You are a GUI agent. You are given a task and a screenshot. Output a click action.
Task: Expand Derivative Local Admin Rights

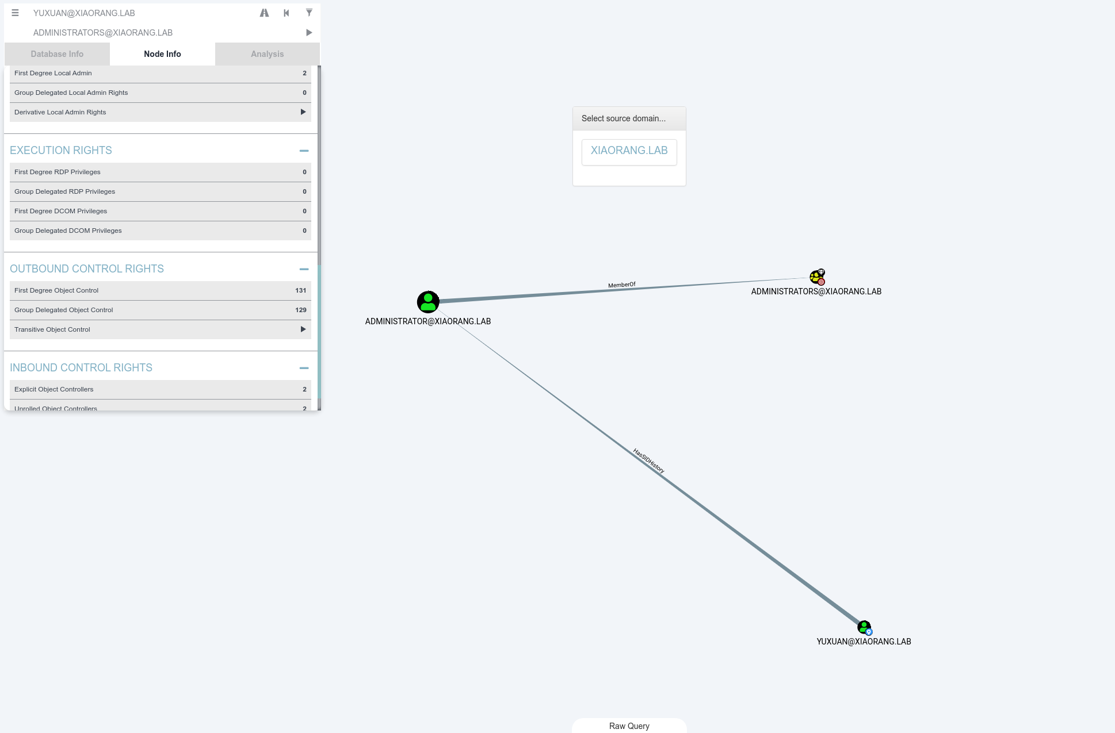(x=303, y=112)
